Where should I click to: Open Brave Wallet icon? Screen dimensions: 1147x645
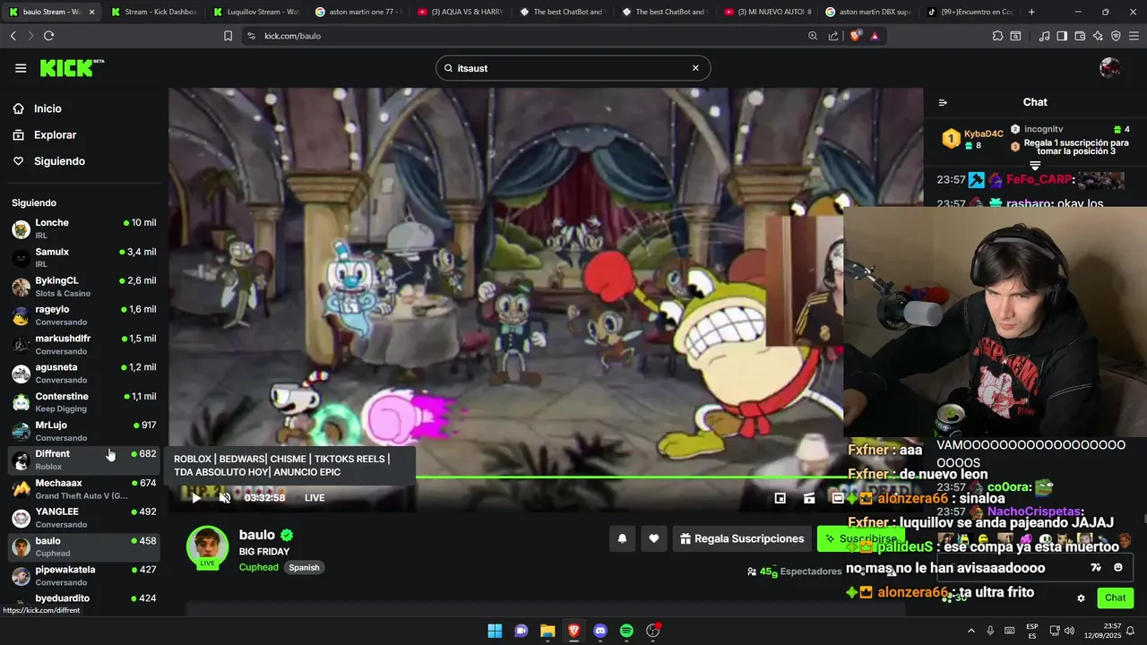pyautogui.click(x=1080, y=36)
